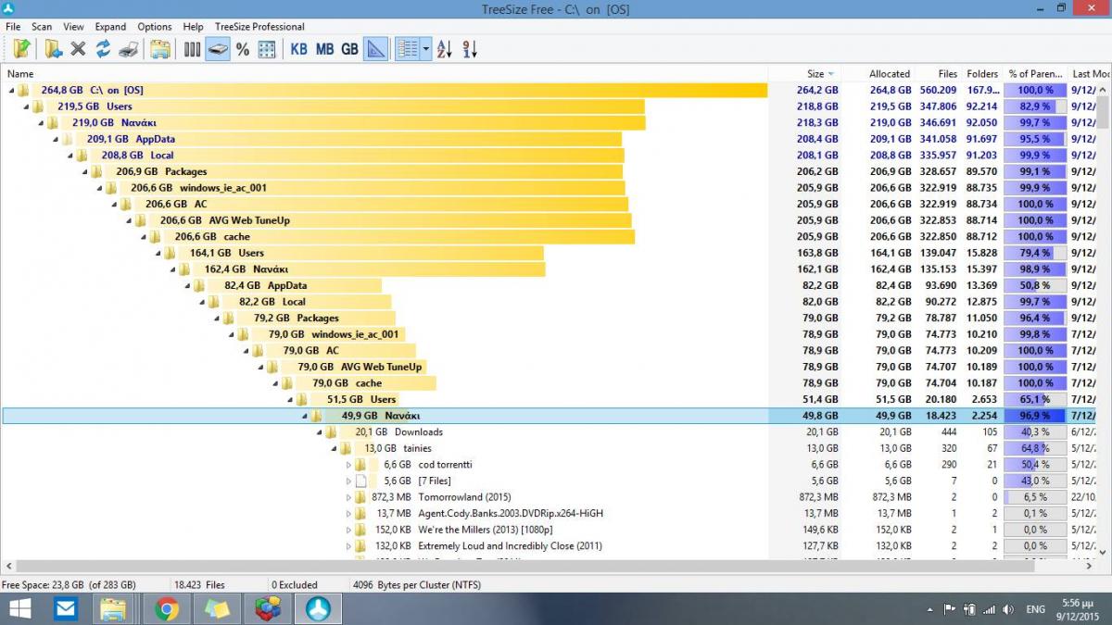Open the view options dropdown arrow
Screen dimensions: 1112x625
pyautogui.click(x=426, y=49)
